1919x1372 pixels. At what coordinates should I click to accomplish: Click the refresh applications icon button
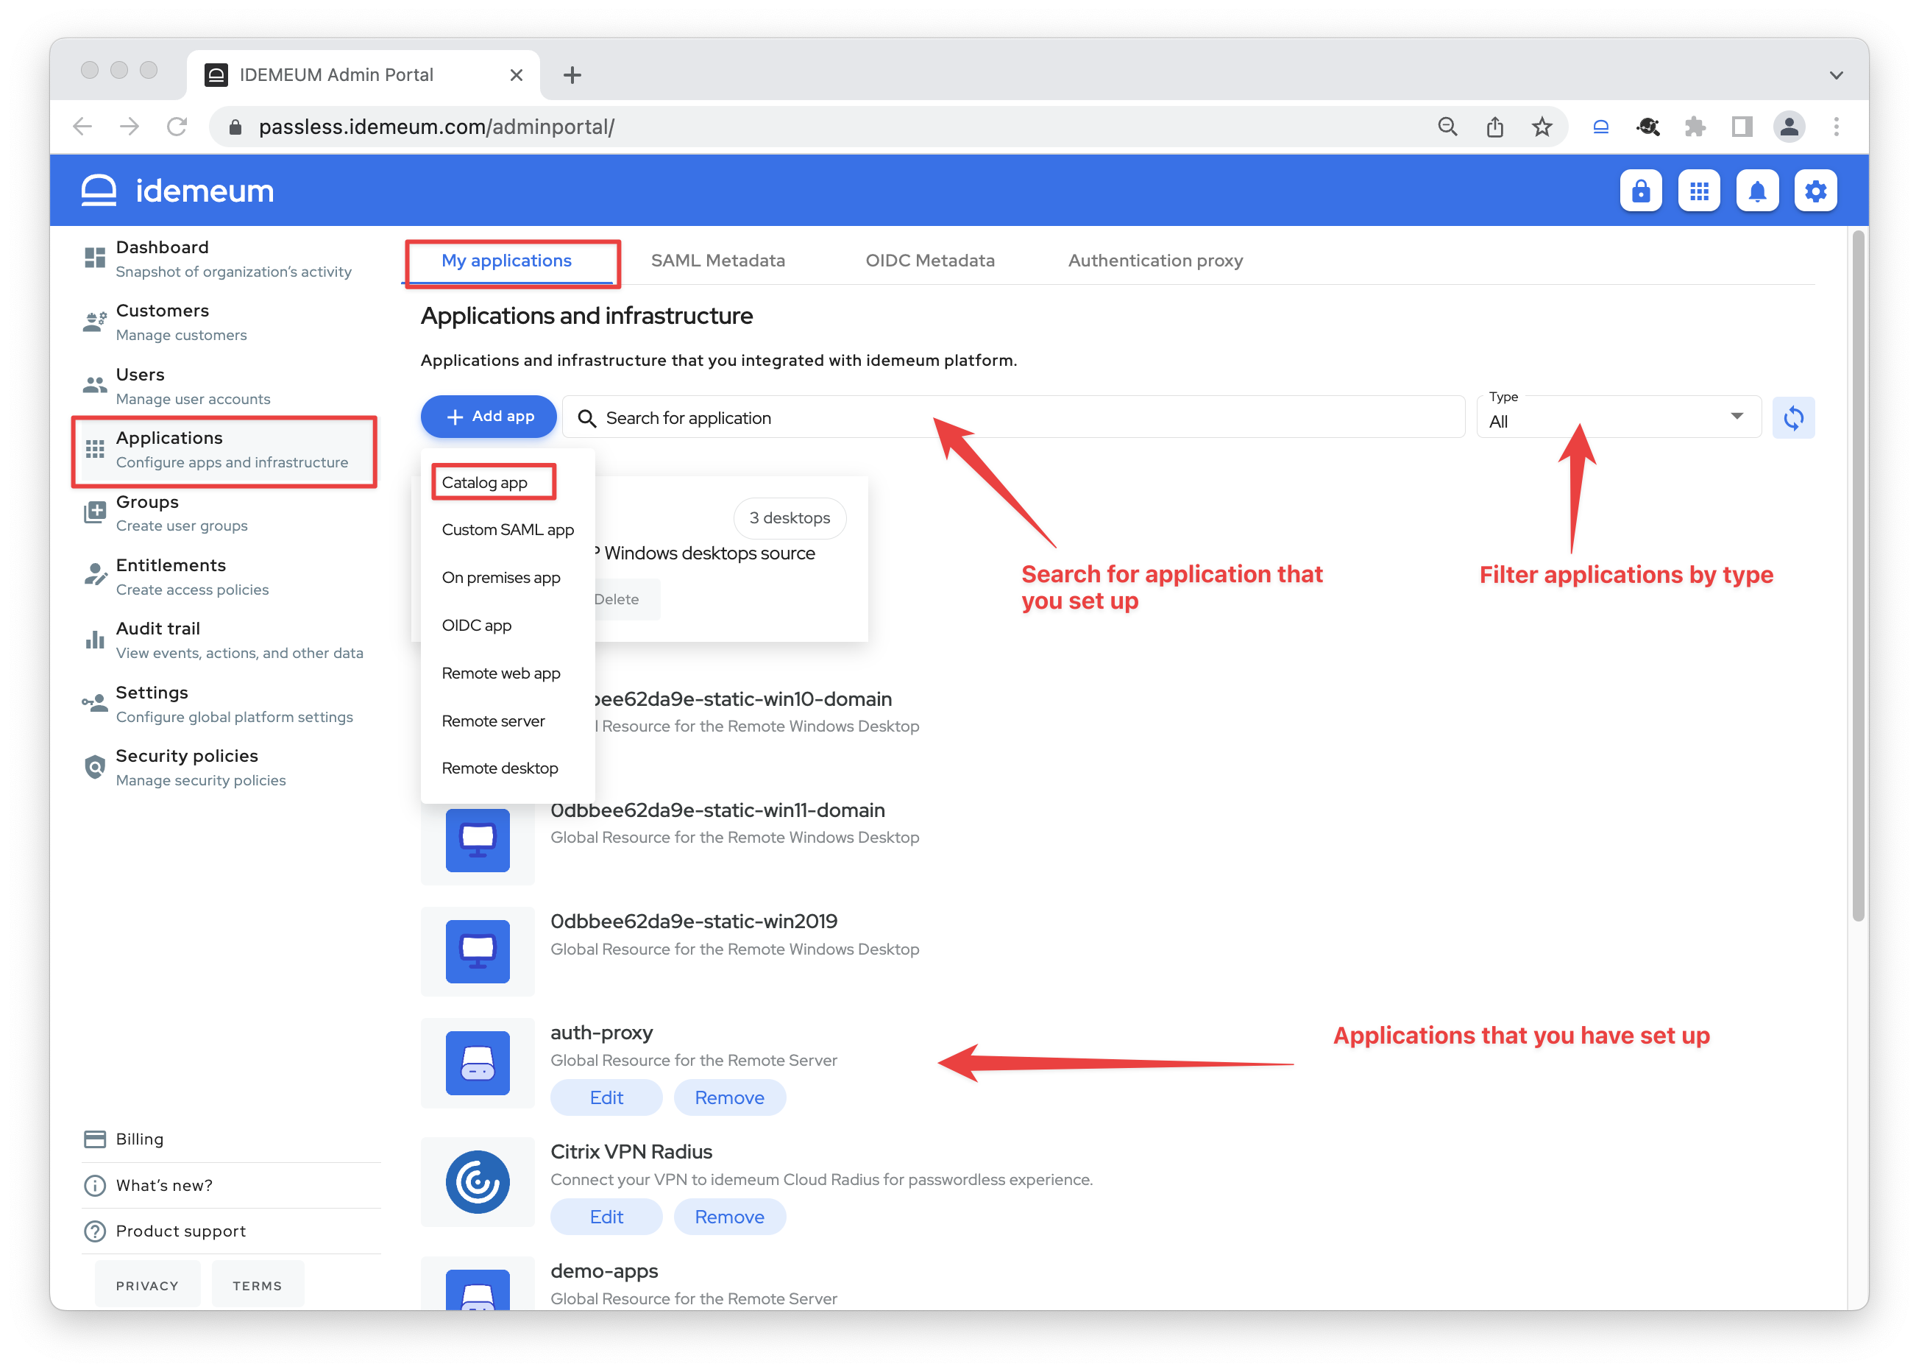coord(1793,417)
